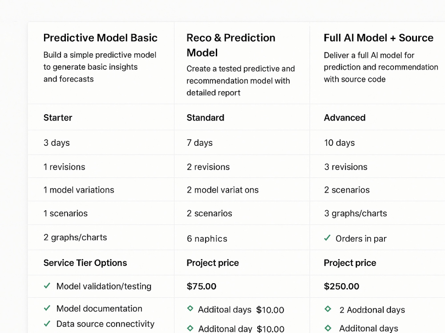
Task: Click the $250.00 project price
Action: (341, 286)
